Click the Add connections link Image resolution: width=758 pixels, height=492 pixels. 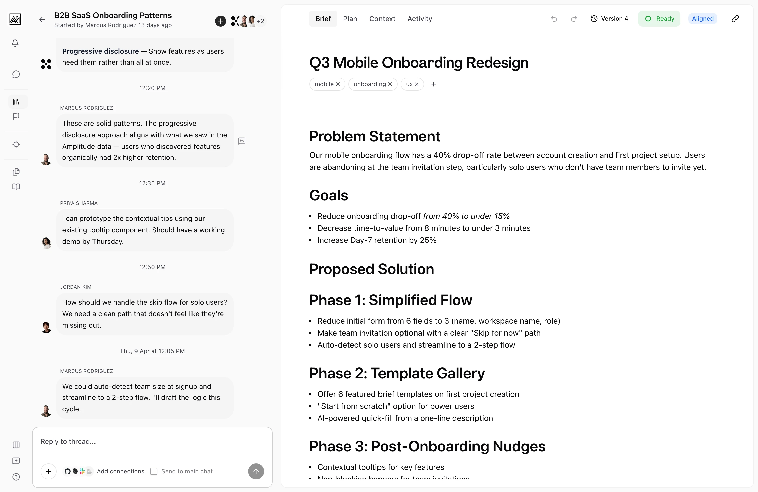120,471
